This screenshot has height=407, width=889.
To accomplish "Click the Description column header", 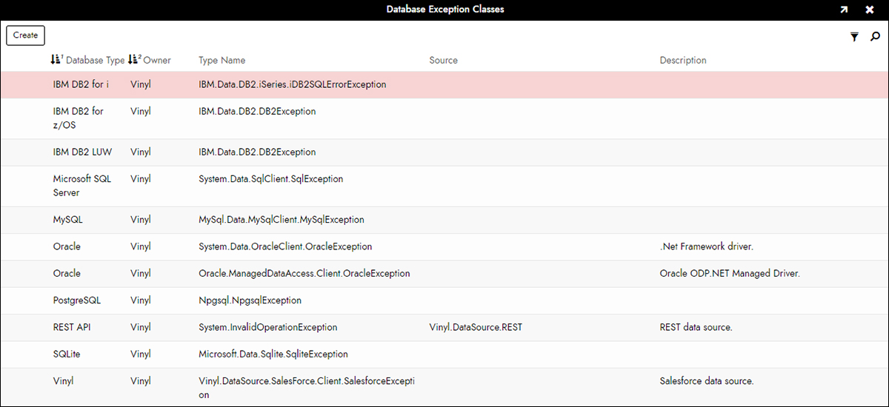I will pyautogui.click(x=683, y=60).
